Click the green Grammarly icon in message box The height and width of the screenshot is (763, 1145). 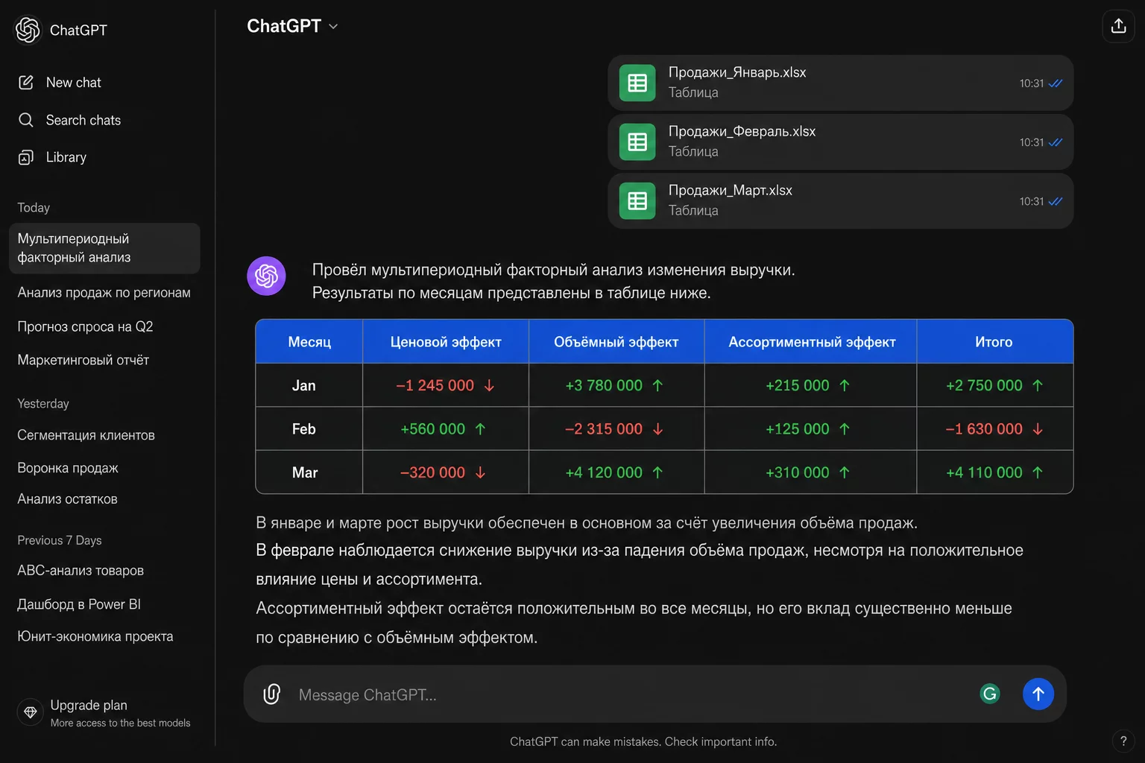click(x=990, y=694)
